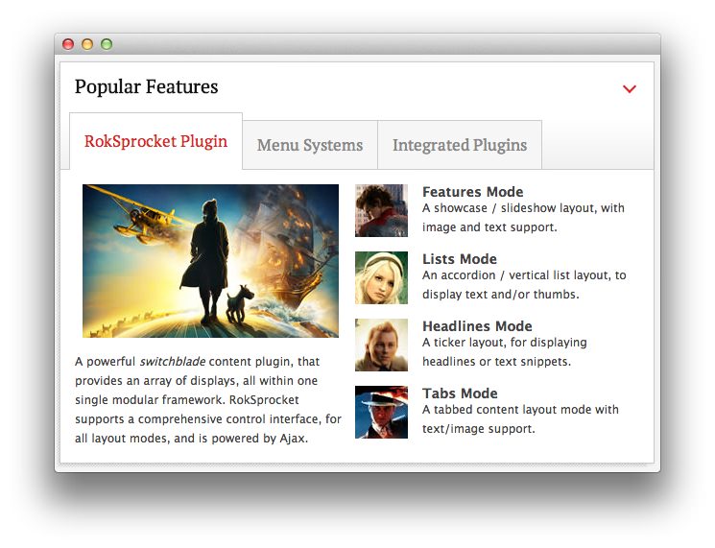Click the Tabs Mode heading

460,393
